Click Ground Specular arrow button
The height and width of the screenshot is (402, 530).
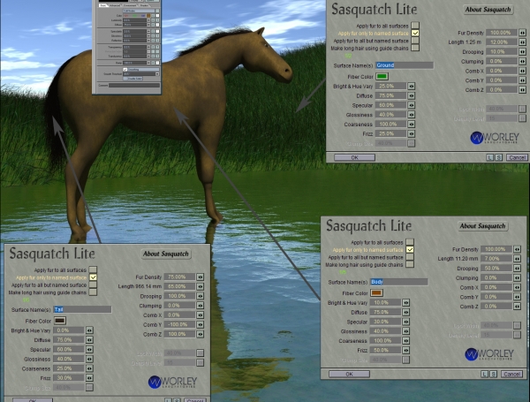tap(411, 105)
